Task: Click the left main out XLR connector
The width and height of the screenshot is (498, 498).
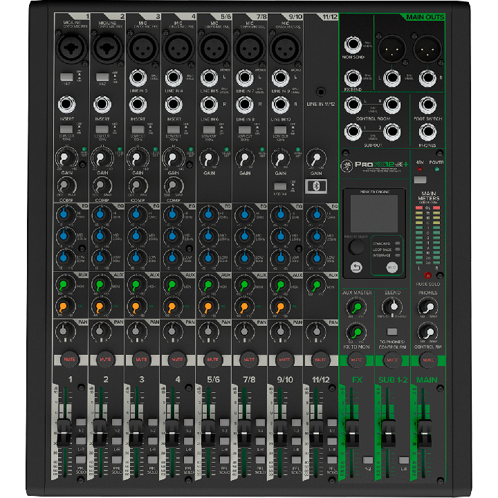Action: (392, 49)
